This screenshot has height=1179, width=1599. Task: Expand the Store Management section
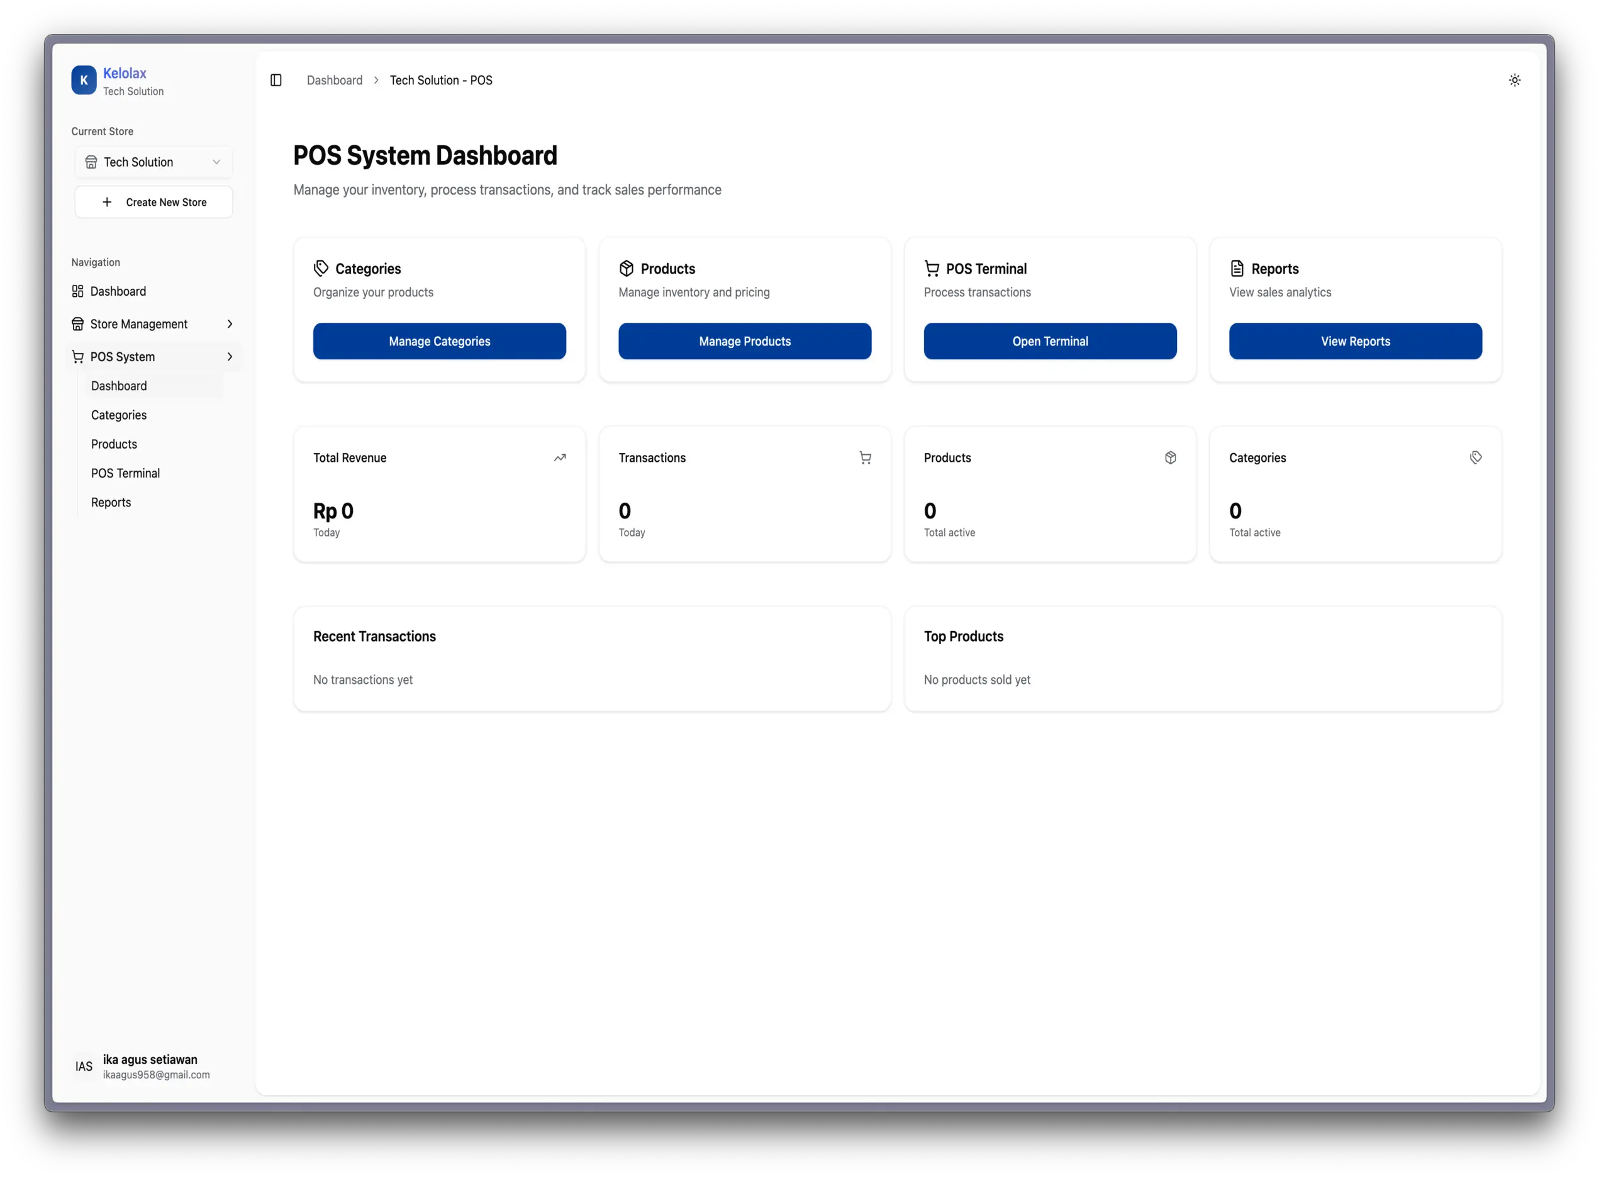click(153, 323)
